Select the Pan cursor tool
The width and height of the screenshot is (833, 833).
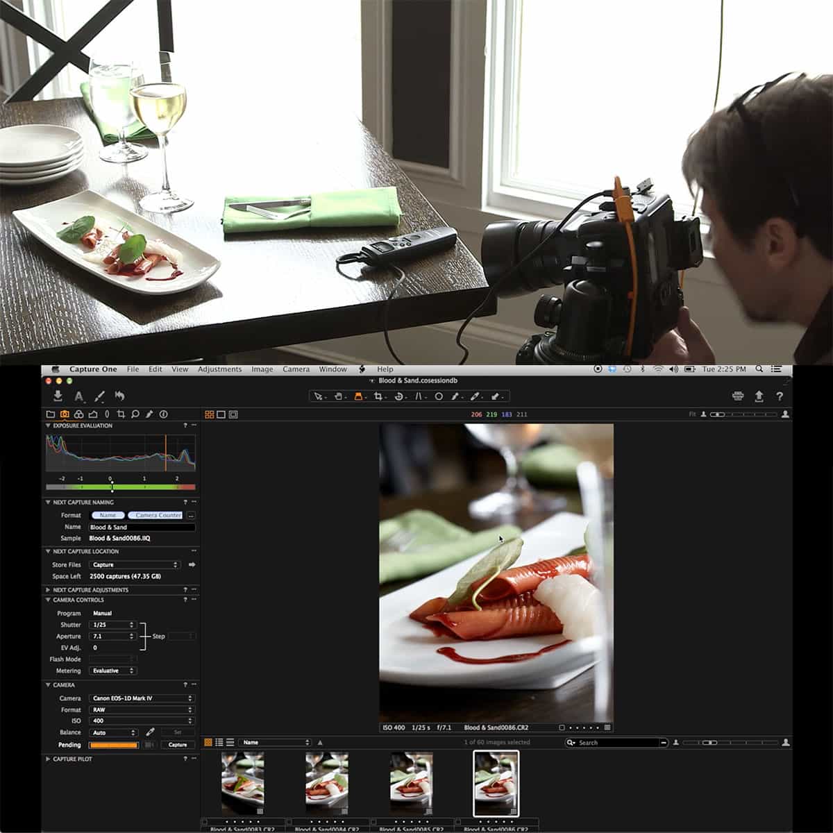pos(339,396)
